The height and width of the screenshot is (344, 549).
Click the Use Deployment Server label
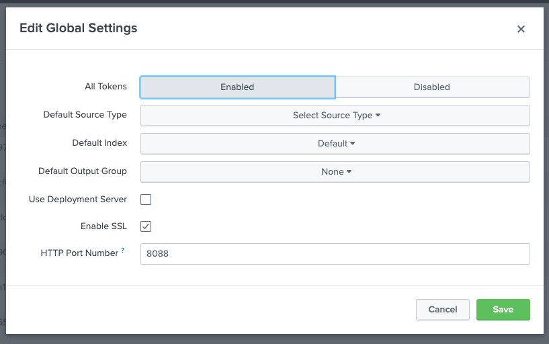[77, 200]
